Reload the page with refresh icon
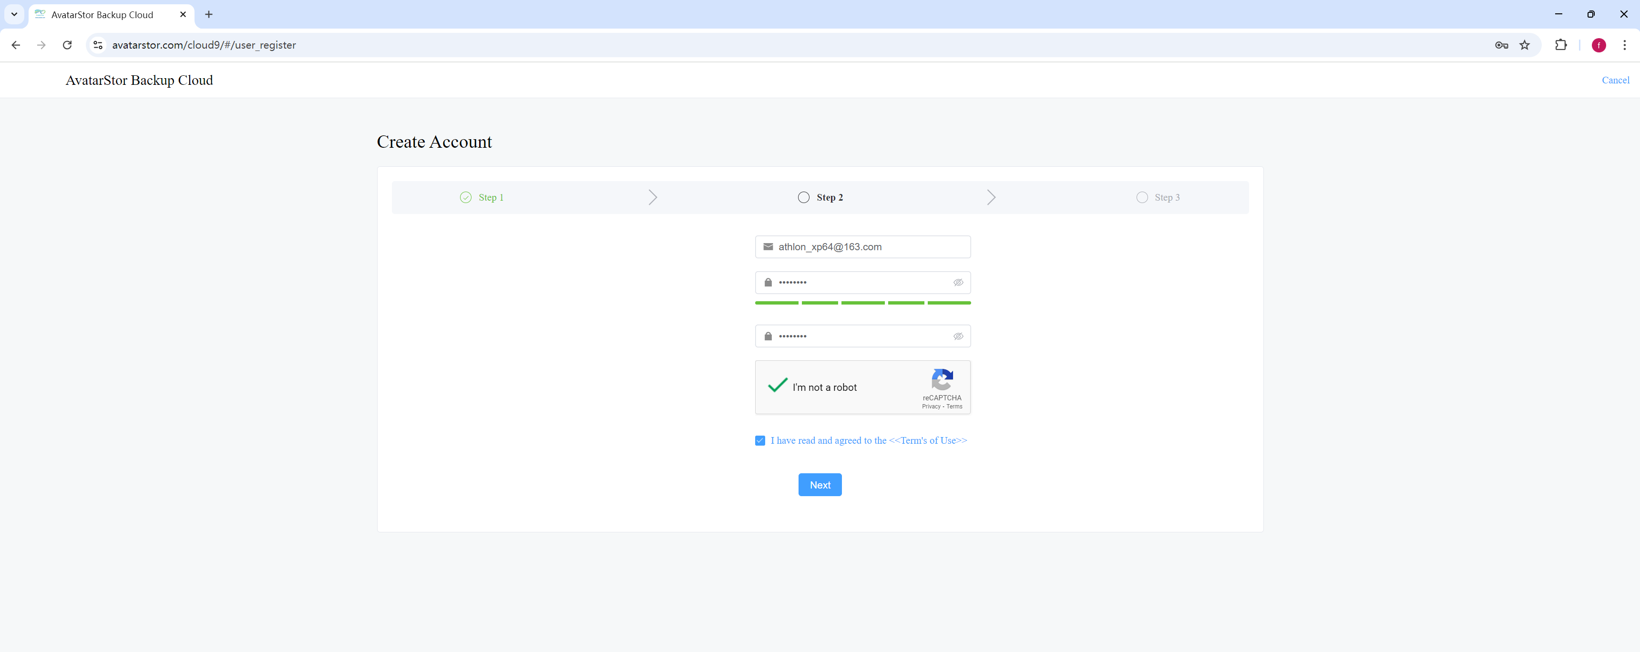This screenshot has width=1640, height=652. [67, 45]
